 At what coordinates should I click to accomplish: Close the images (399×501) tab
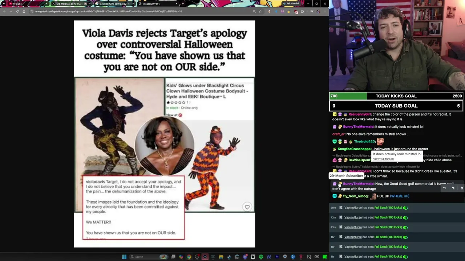tap(176, 4)
